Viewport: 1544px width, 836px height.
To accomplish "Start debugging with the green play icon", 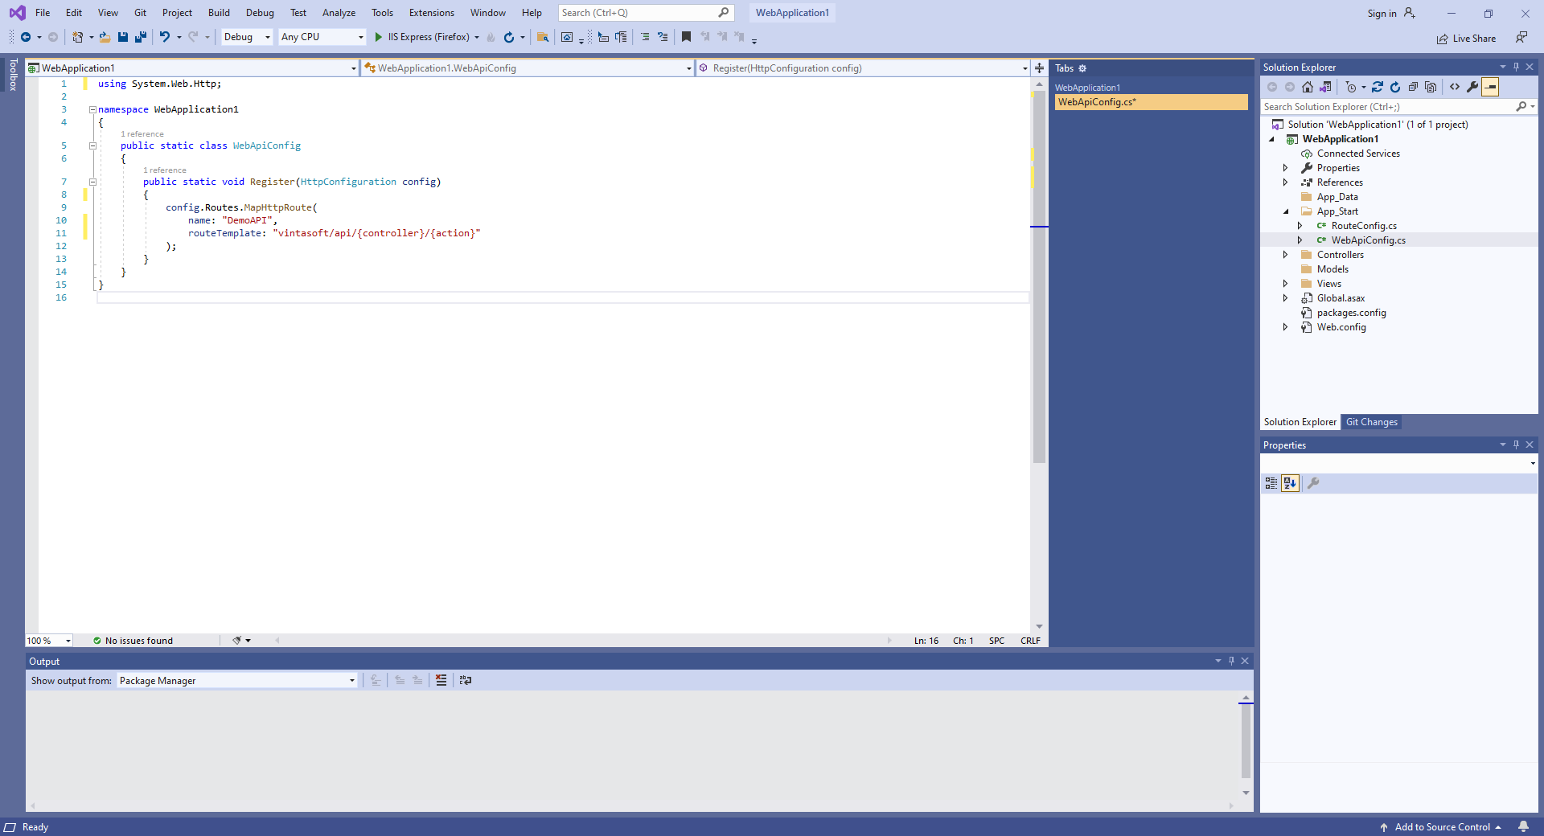I will [378, 37].
